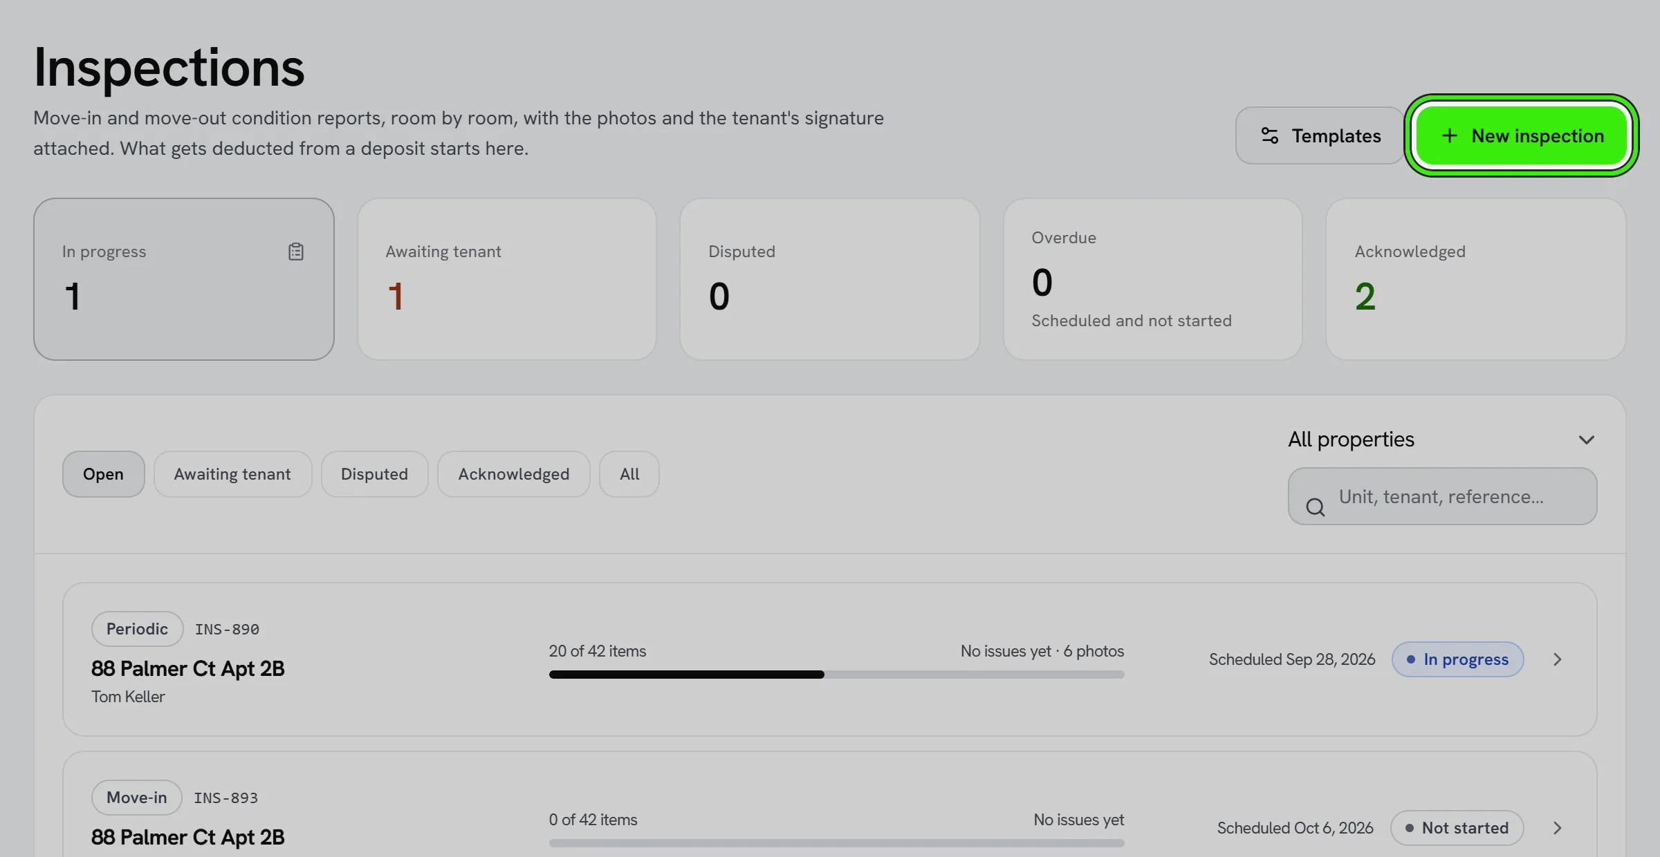The width and height of the screenshot is (1660, 857).
Task: Select the In progress summary card
Action: 184,279
